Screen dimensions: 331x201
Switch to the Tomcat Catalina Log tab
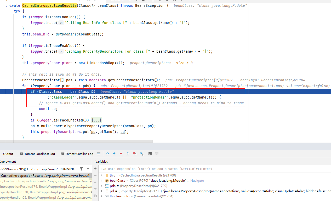(x=77, y=154)
